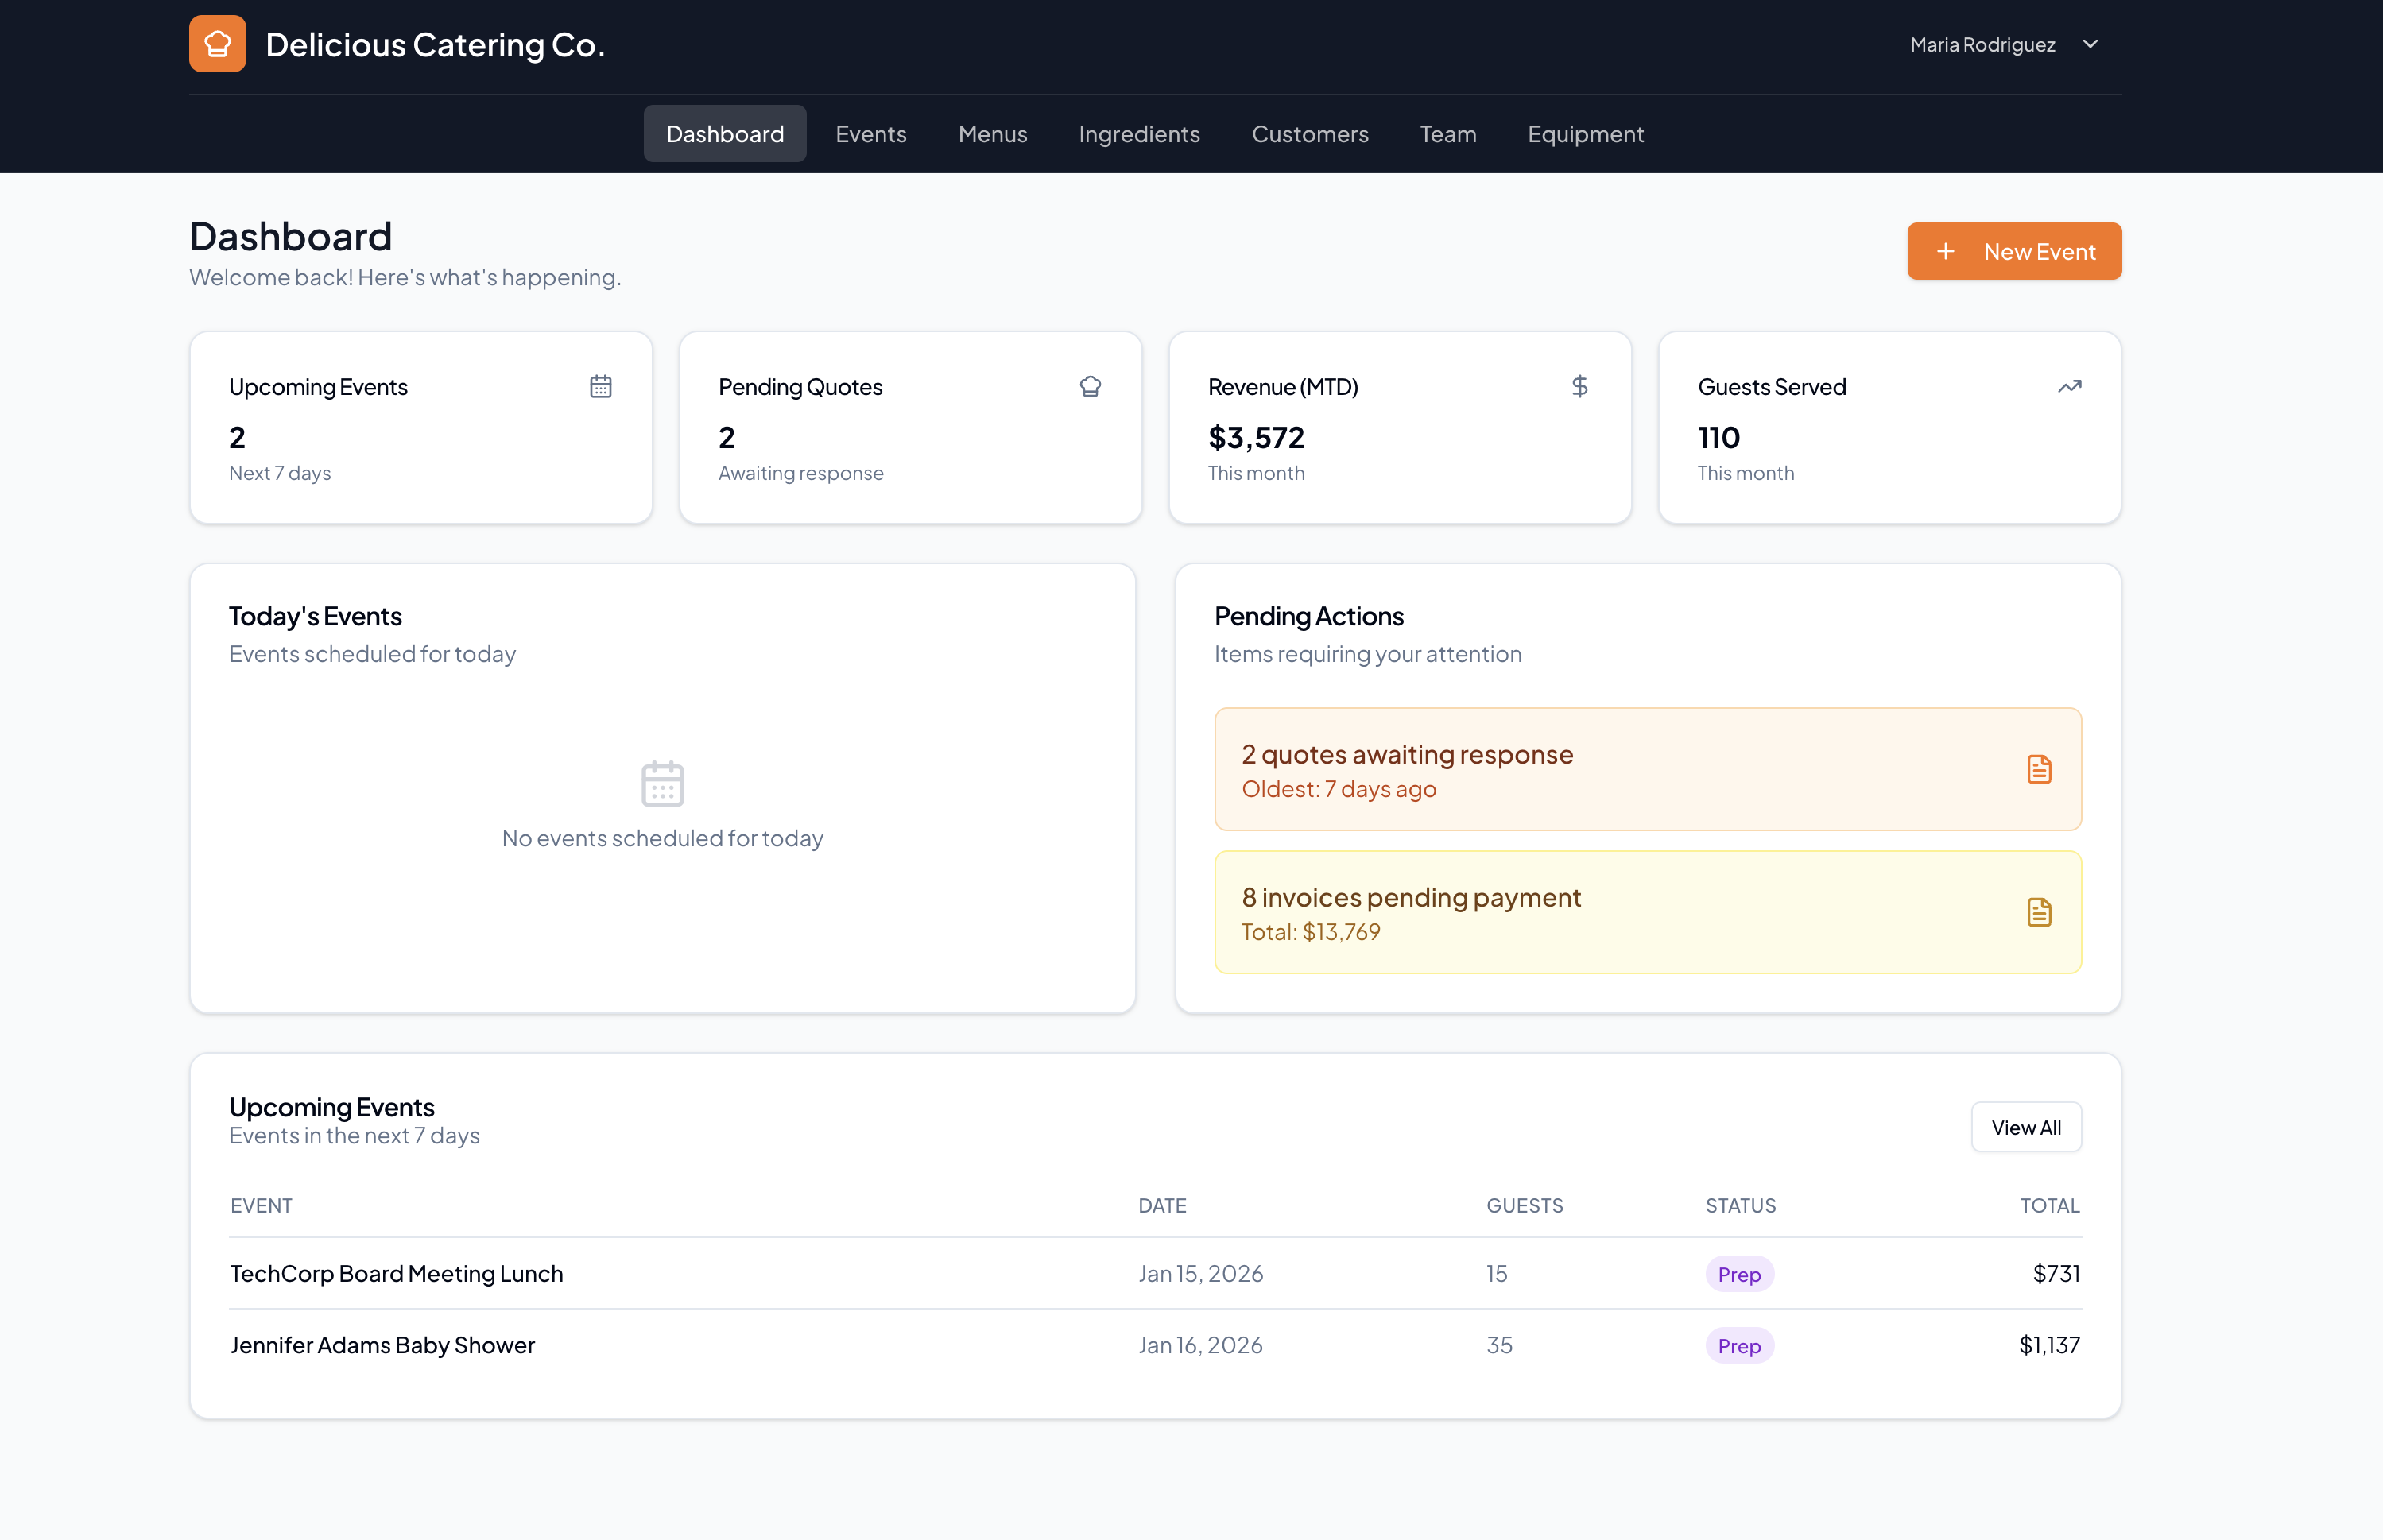Click the chef hat logo icon
Image resolution: width=2383 pixels, height=1540 pixels.
tap(217, 44)
